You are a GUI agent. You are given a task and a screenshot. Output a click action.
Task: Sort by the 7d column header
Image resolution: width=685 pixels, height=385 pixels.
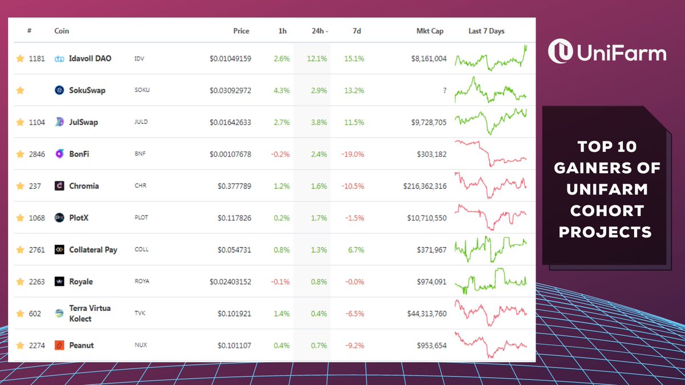tap(357, 31)
